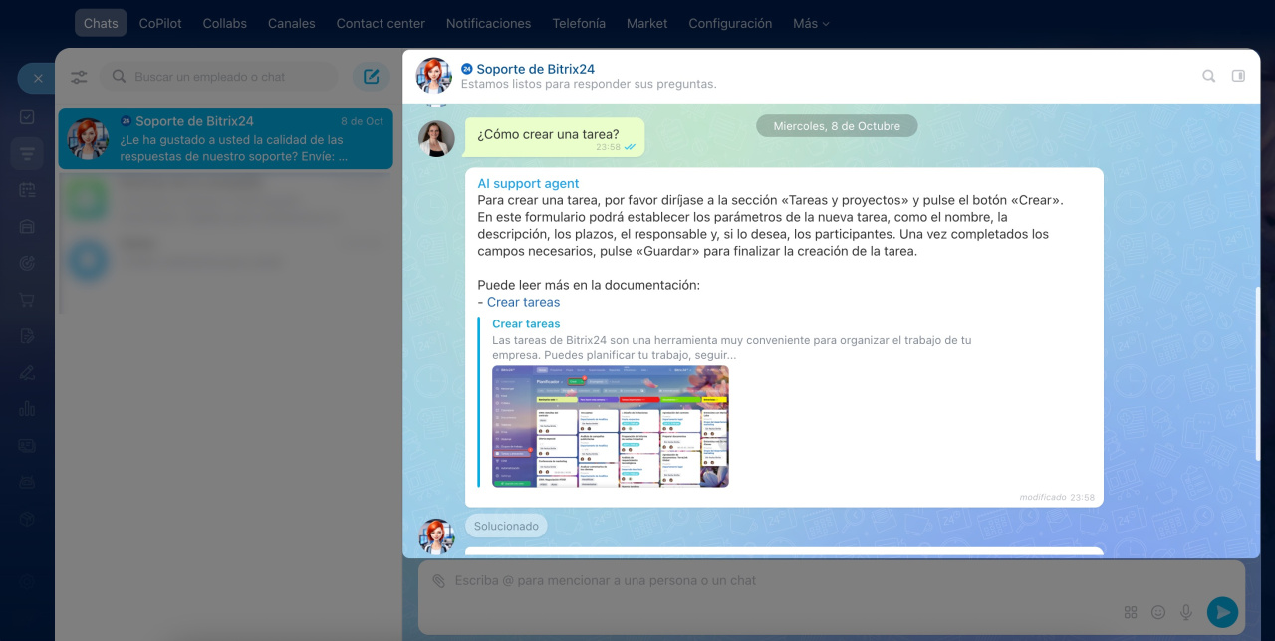Open the apps grid icon in message box
The height and width of the screenshot is (641, 1275).
tap(1131, 612)
